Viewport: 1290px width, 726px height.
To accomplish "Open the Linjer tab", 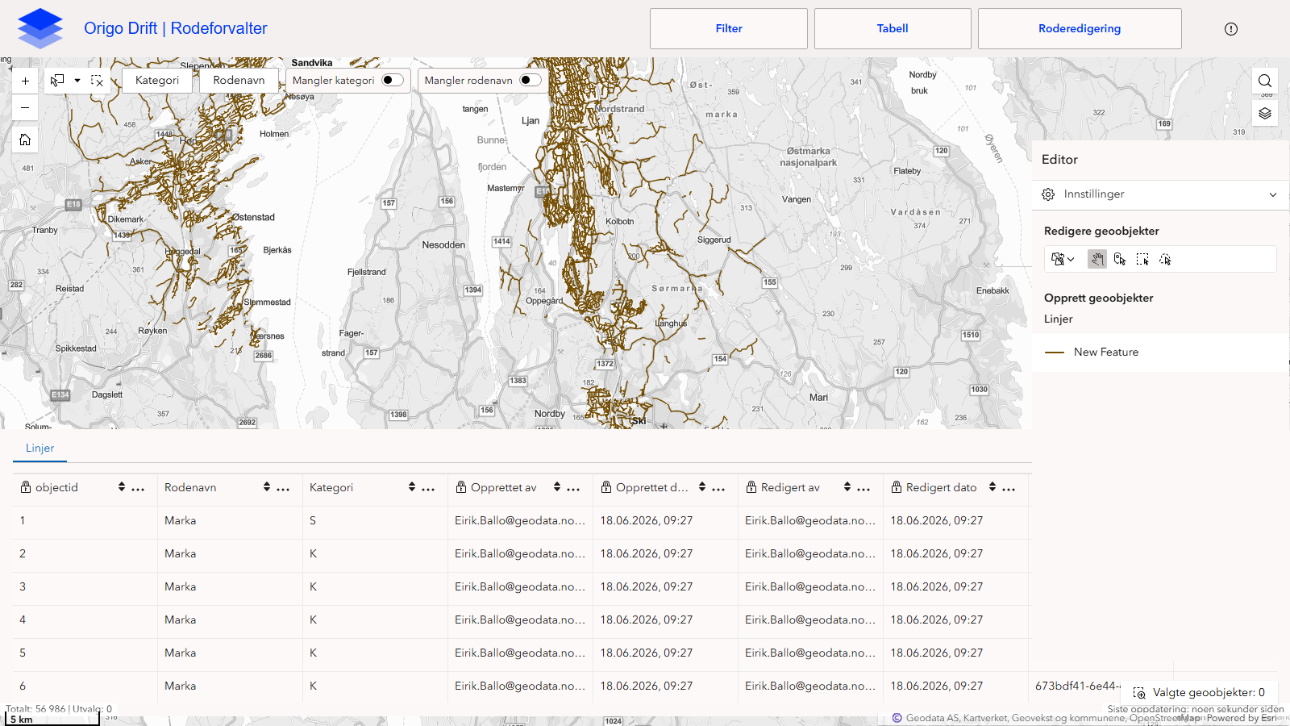I will [40, 448].
